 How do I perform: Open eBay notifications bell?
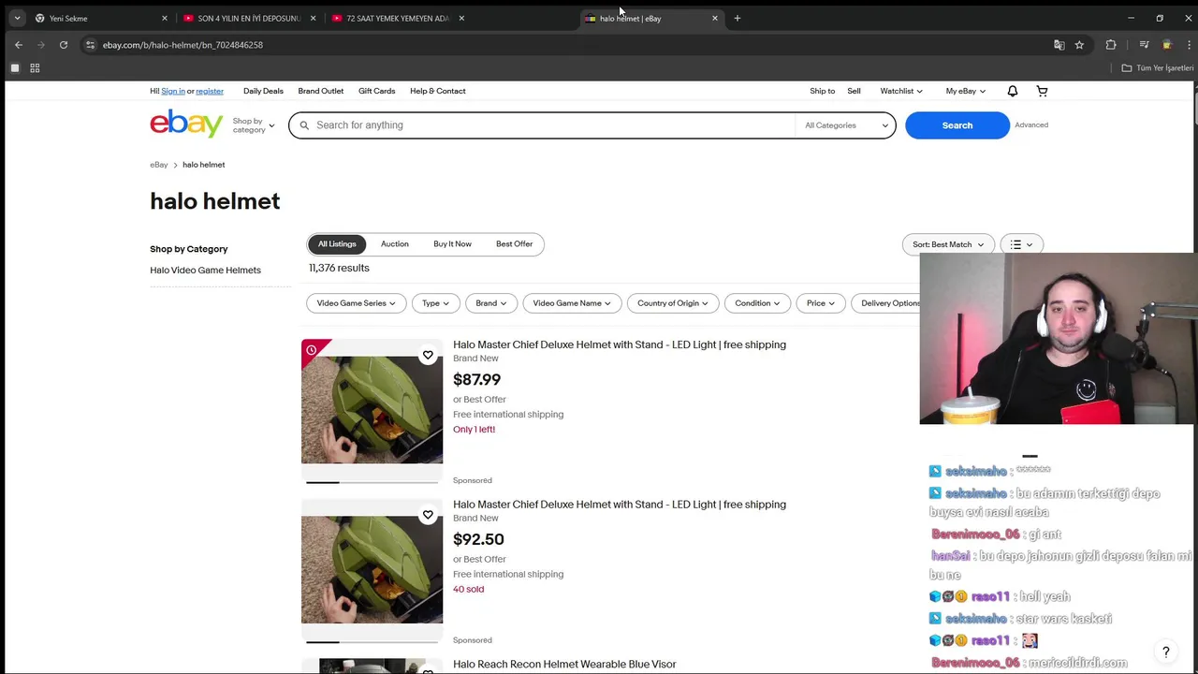[x=1012, y=91]
